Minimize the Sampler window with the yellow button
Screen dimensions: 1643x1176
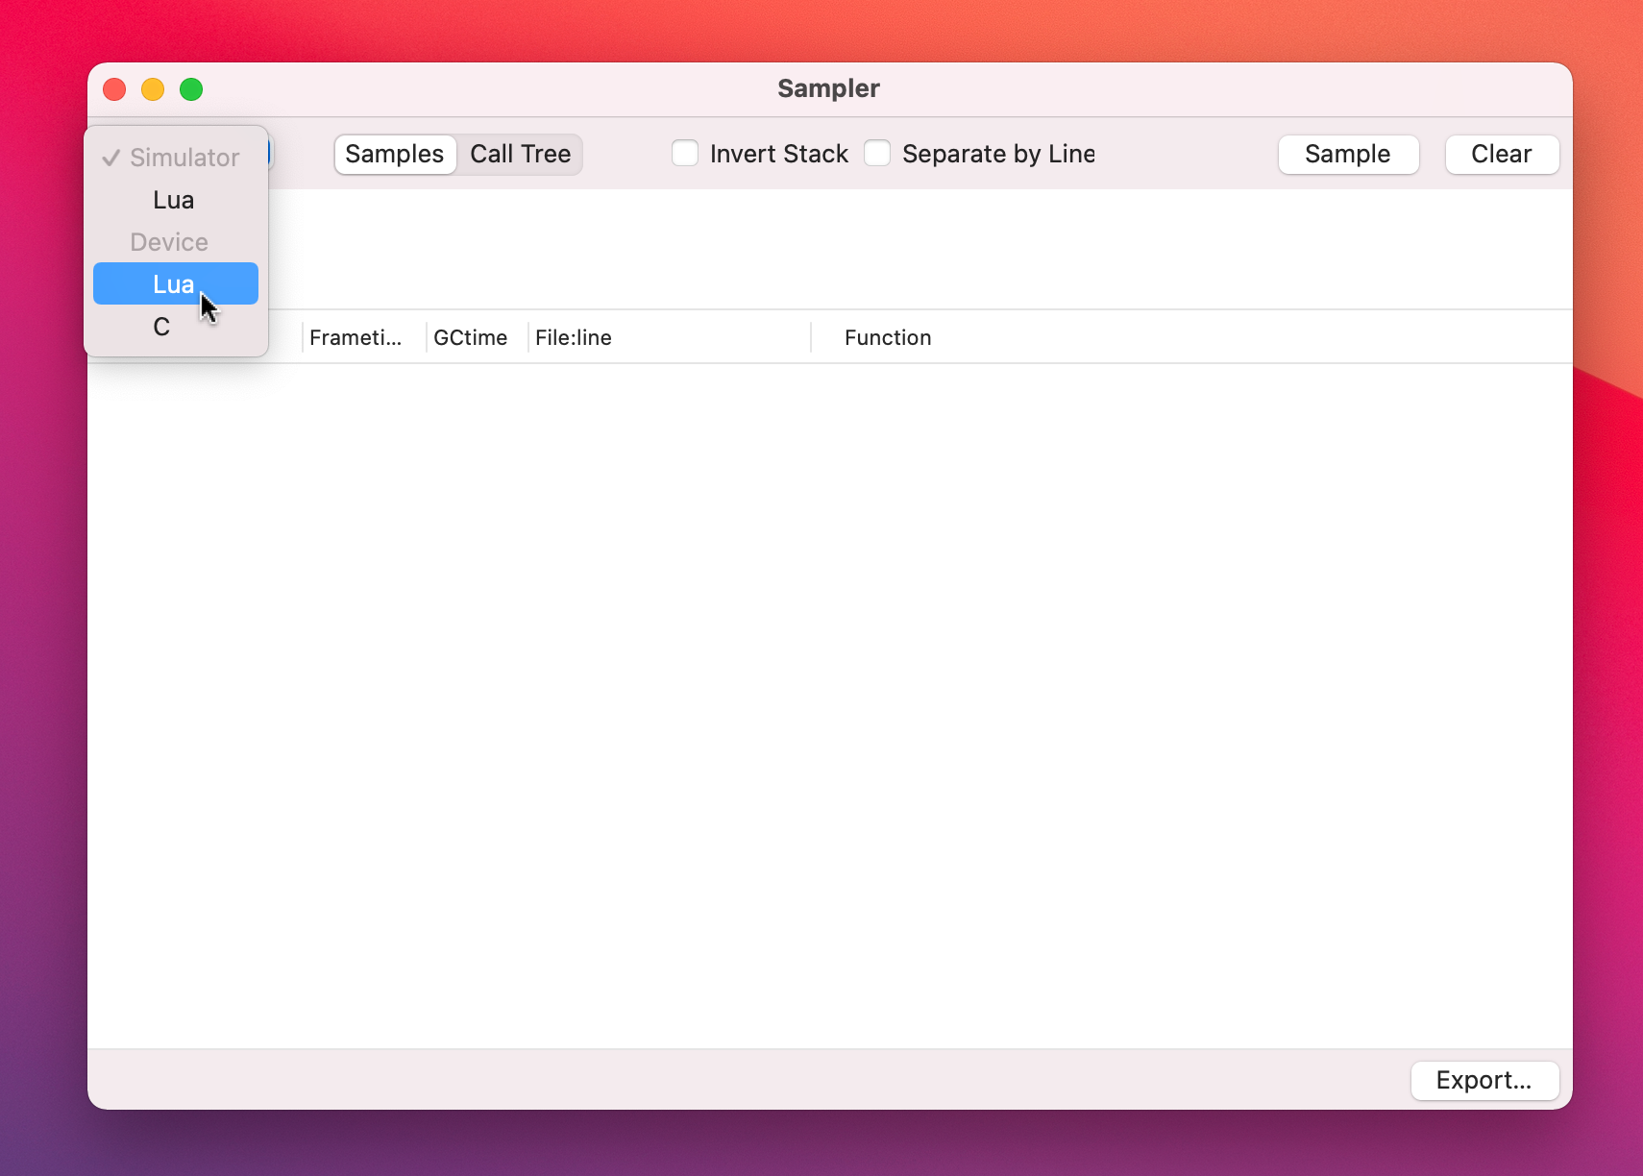[x=153, y=89]
